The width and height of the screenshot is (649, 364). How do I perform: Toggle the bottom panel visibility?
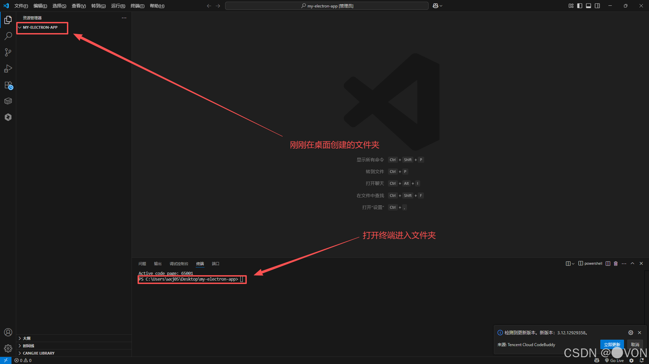588,6
